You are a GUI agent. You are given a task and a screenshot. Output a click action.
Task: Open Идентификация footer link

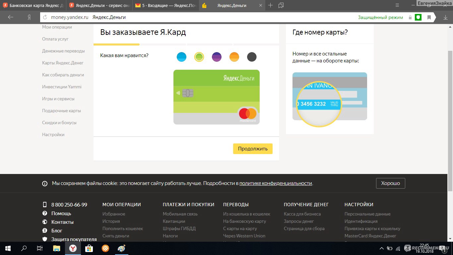(x=361, y=221)
